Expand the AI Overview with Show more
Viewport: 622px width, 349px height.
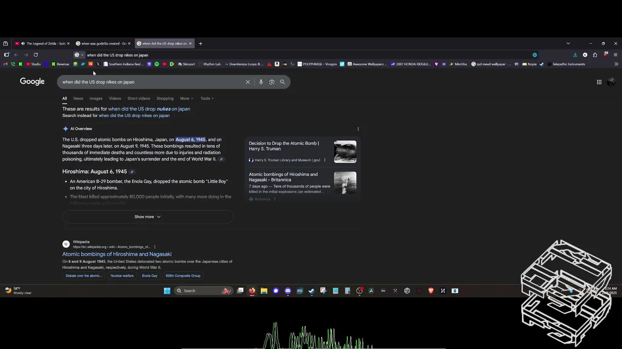pos(148,217)
